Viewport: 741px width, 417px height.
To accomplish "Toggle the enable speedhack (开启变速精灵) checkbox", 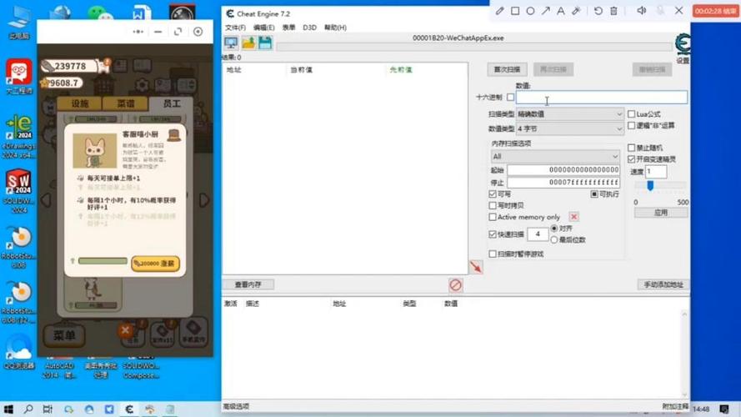I will pos(631,158).
